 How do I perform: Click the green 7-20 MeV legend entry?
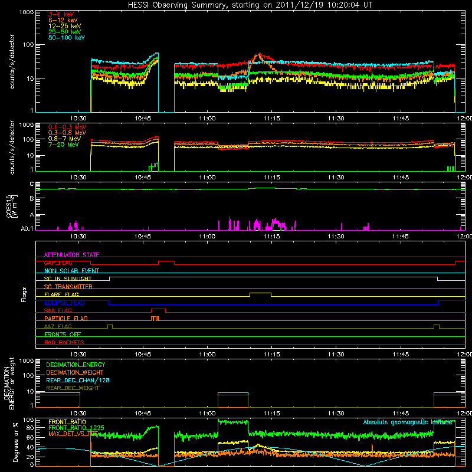coord(63,145)
